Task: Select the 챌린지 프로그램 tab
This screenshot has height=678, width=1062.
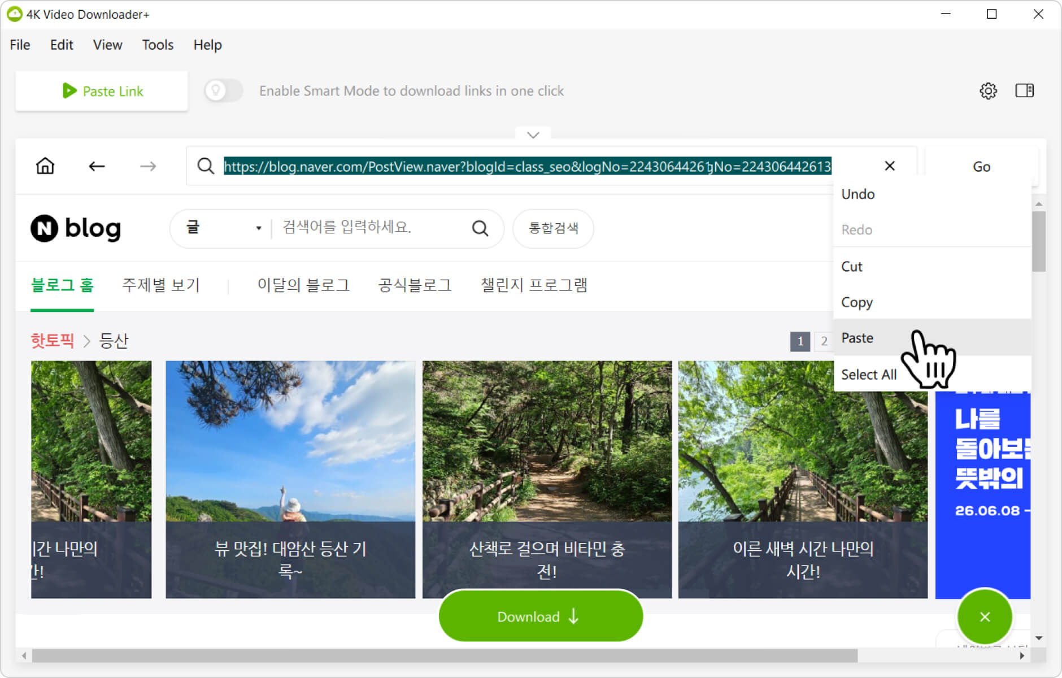Action: click(x=534, y=285)
